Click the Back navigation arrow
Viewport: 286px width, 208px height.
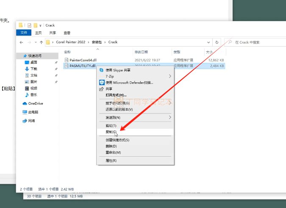point(21,42)
